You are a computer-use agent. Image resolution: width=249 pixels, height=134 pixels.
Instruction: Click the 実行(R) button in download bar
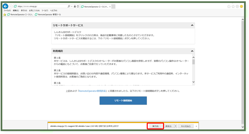(x=155, y=126)
